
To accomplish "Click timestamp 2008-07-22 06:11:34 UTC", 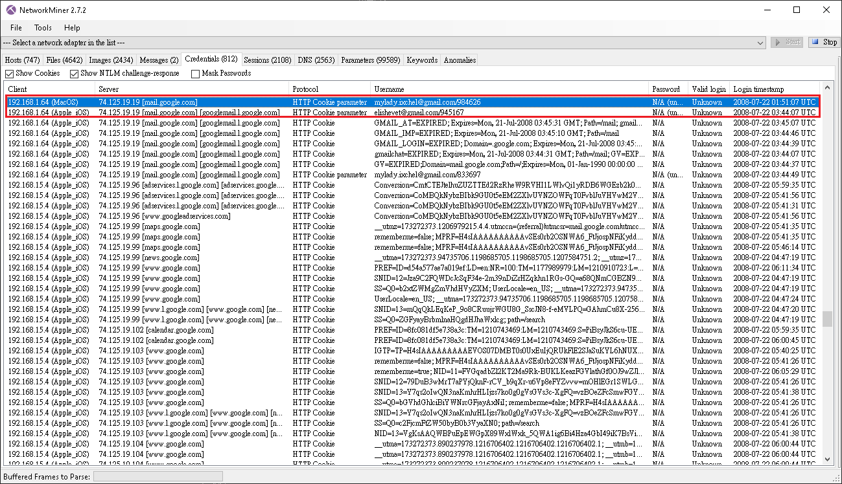I will 775,268.
